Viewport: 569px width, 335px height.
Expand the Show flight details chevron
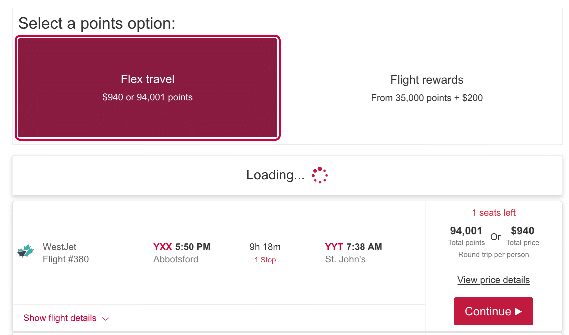(x=105, y=319)
